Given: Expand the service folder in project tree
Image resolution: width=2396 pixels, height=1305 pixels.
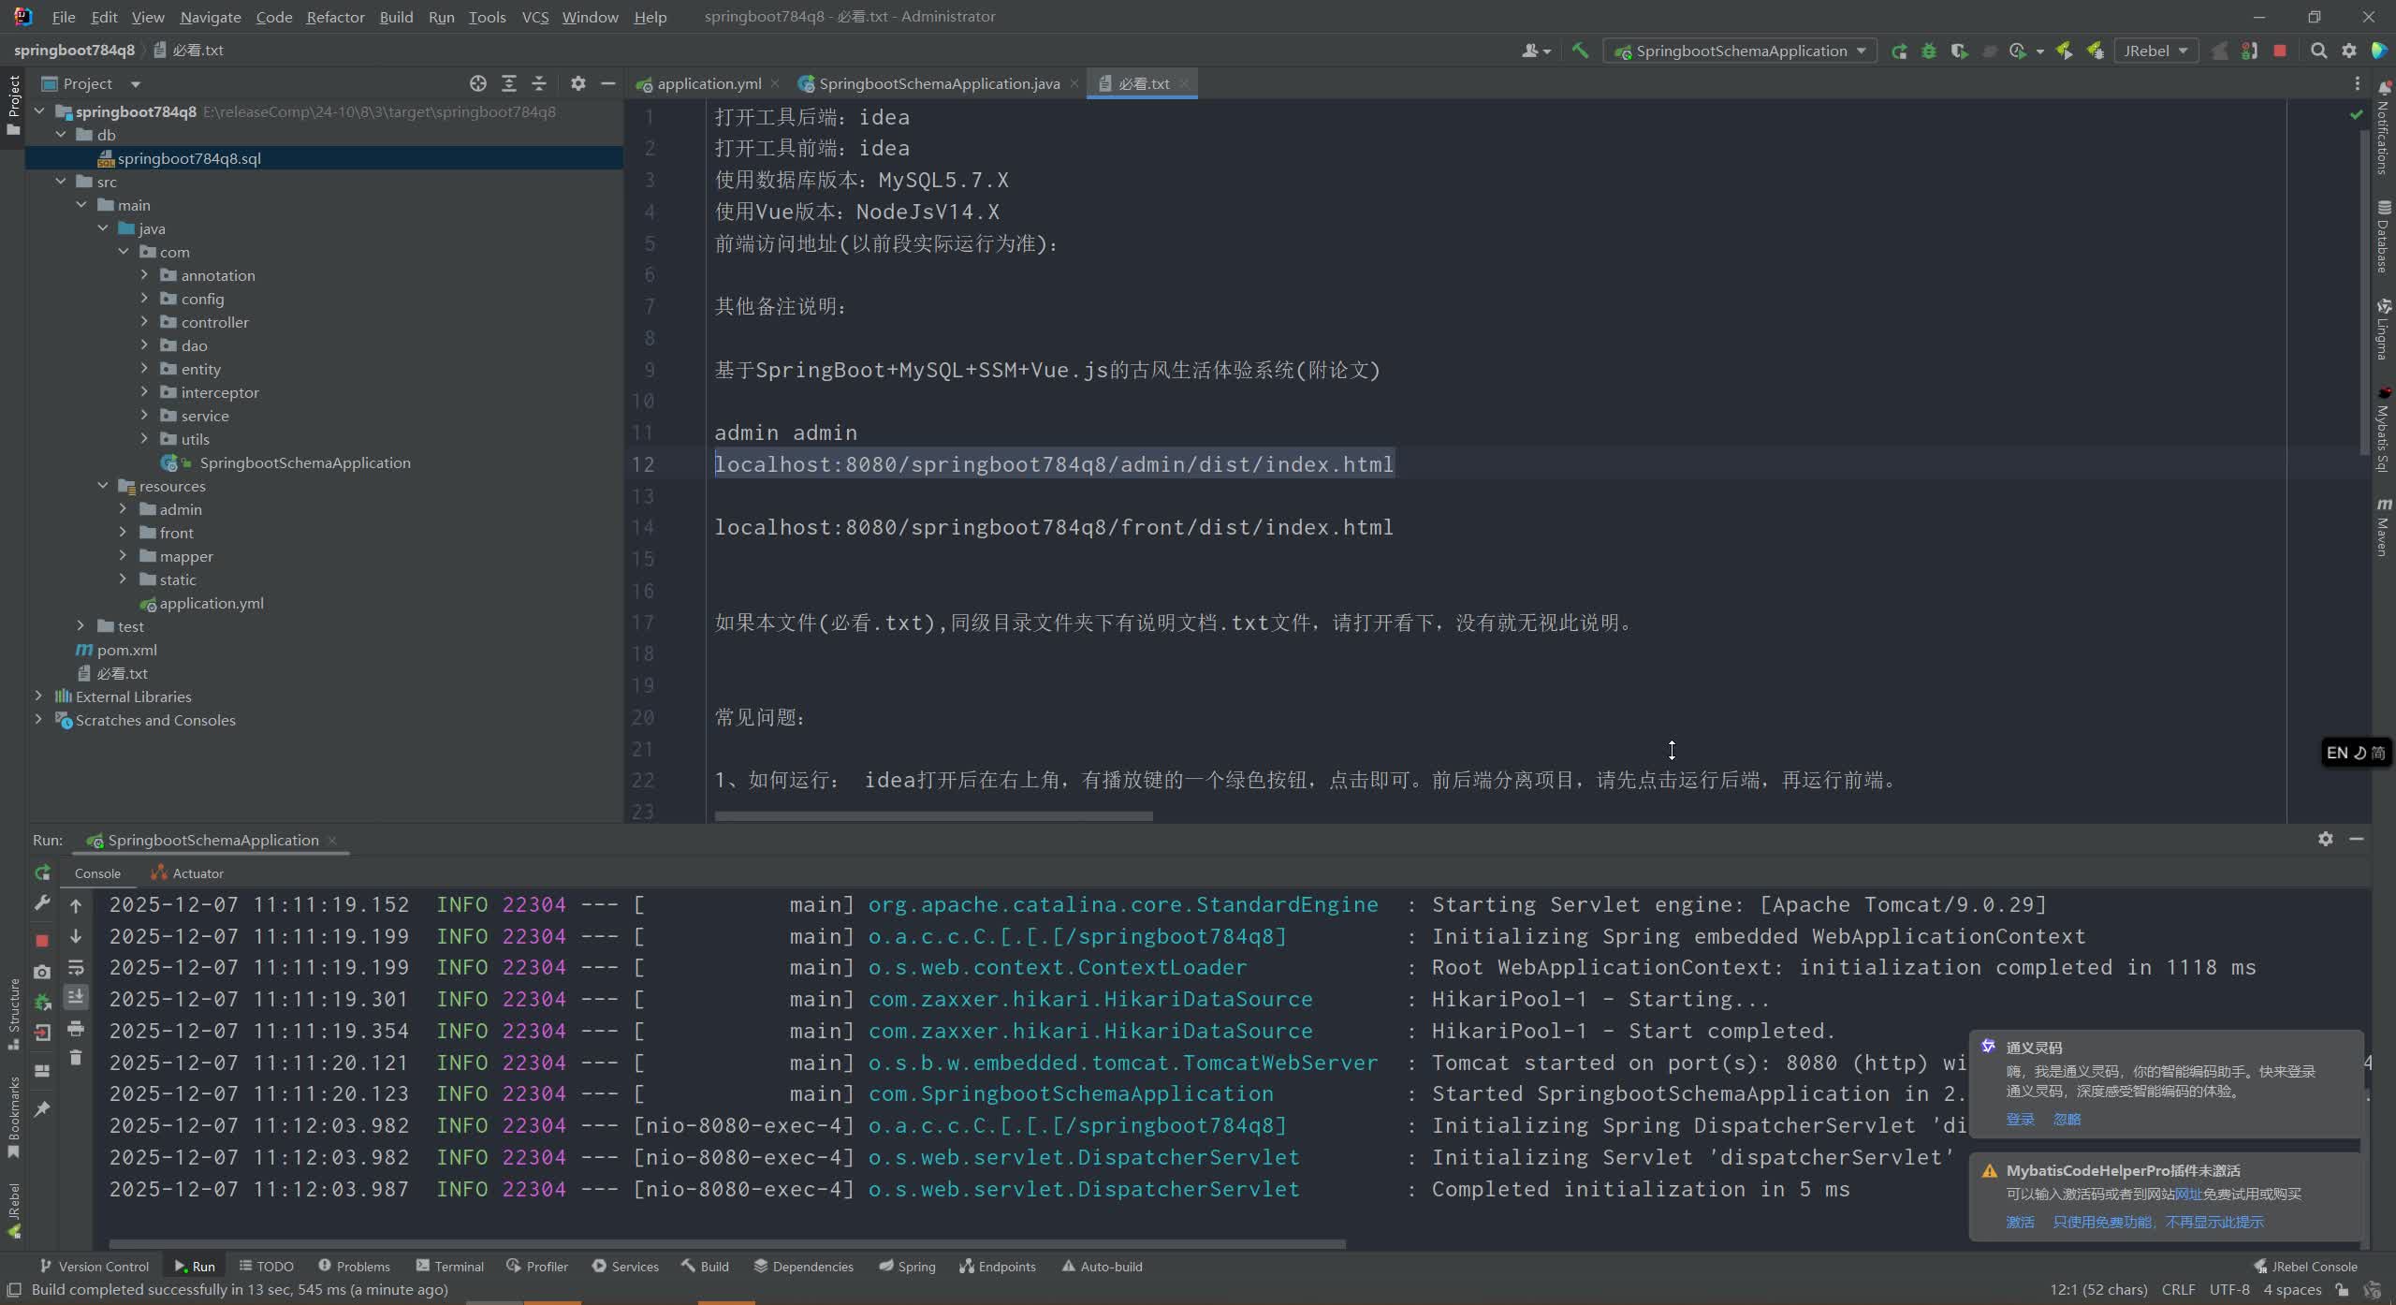Looking at the screenshot, I should click(145, 415).
